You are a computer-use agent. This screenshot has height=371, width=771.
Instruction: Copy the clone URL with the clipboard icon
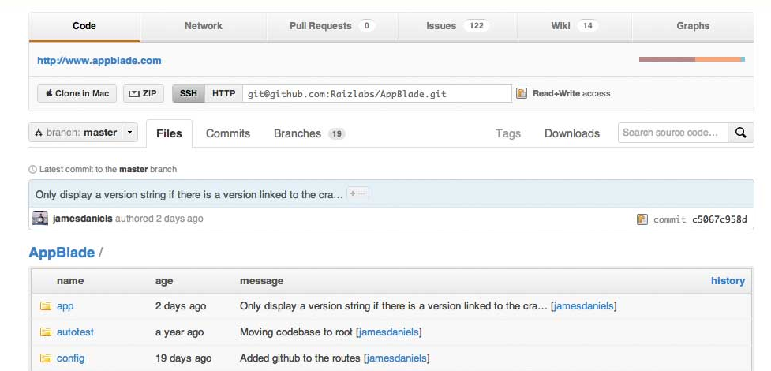(521, 93)
